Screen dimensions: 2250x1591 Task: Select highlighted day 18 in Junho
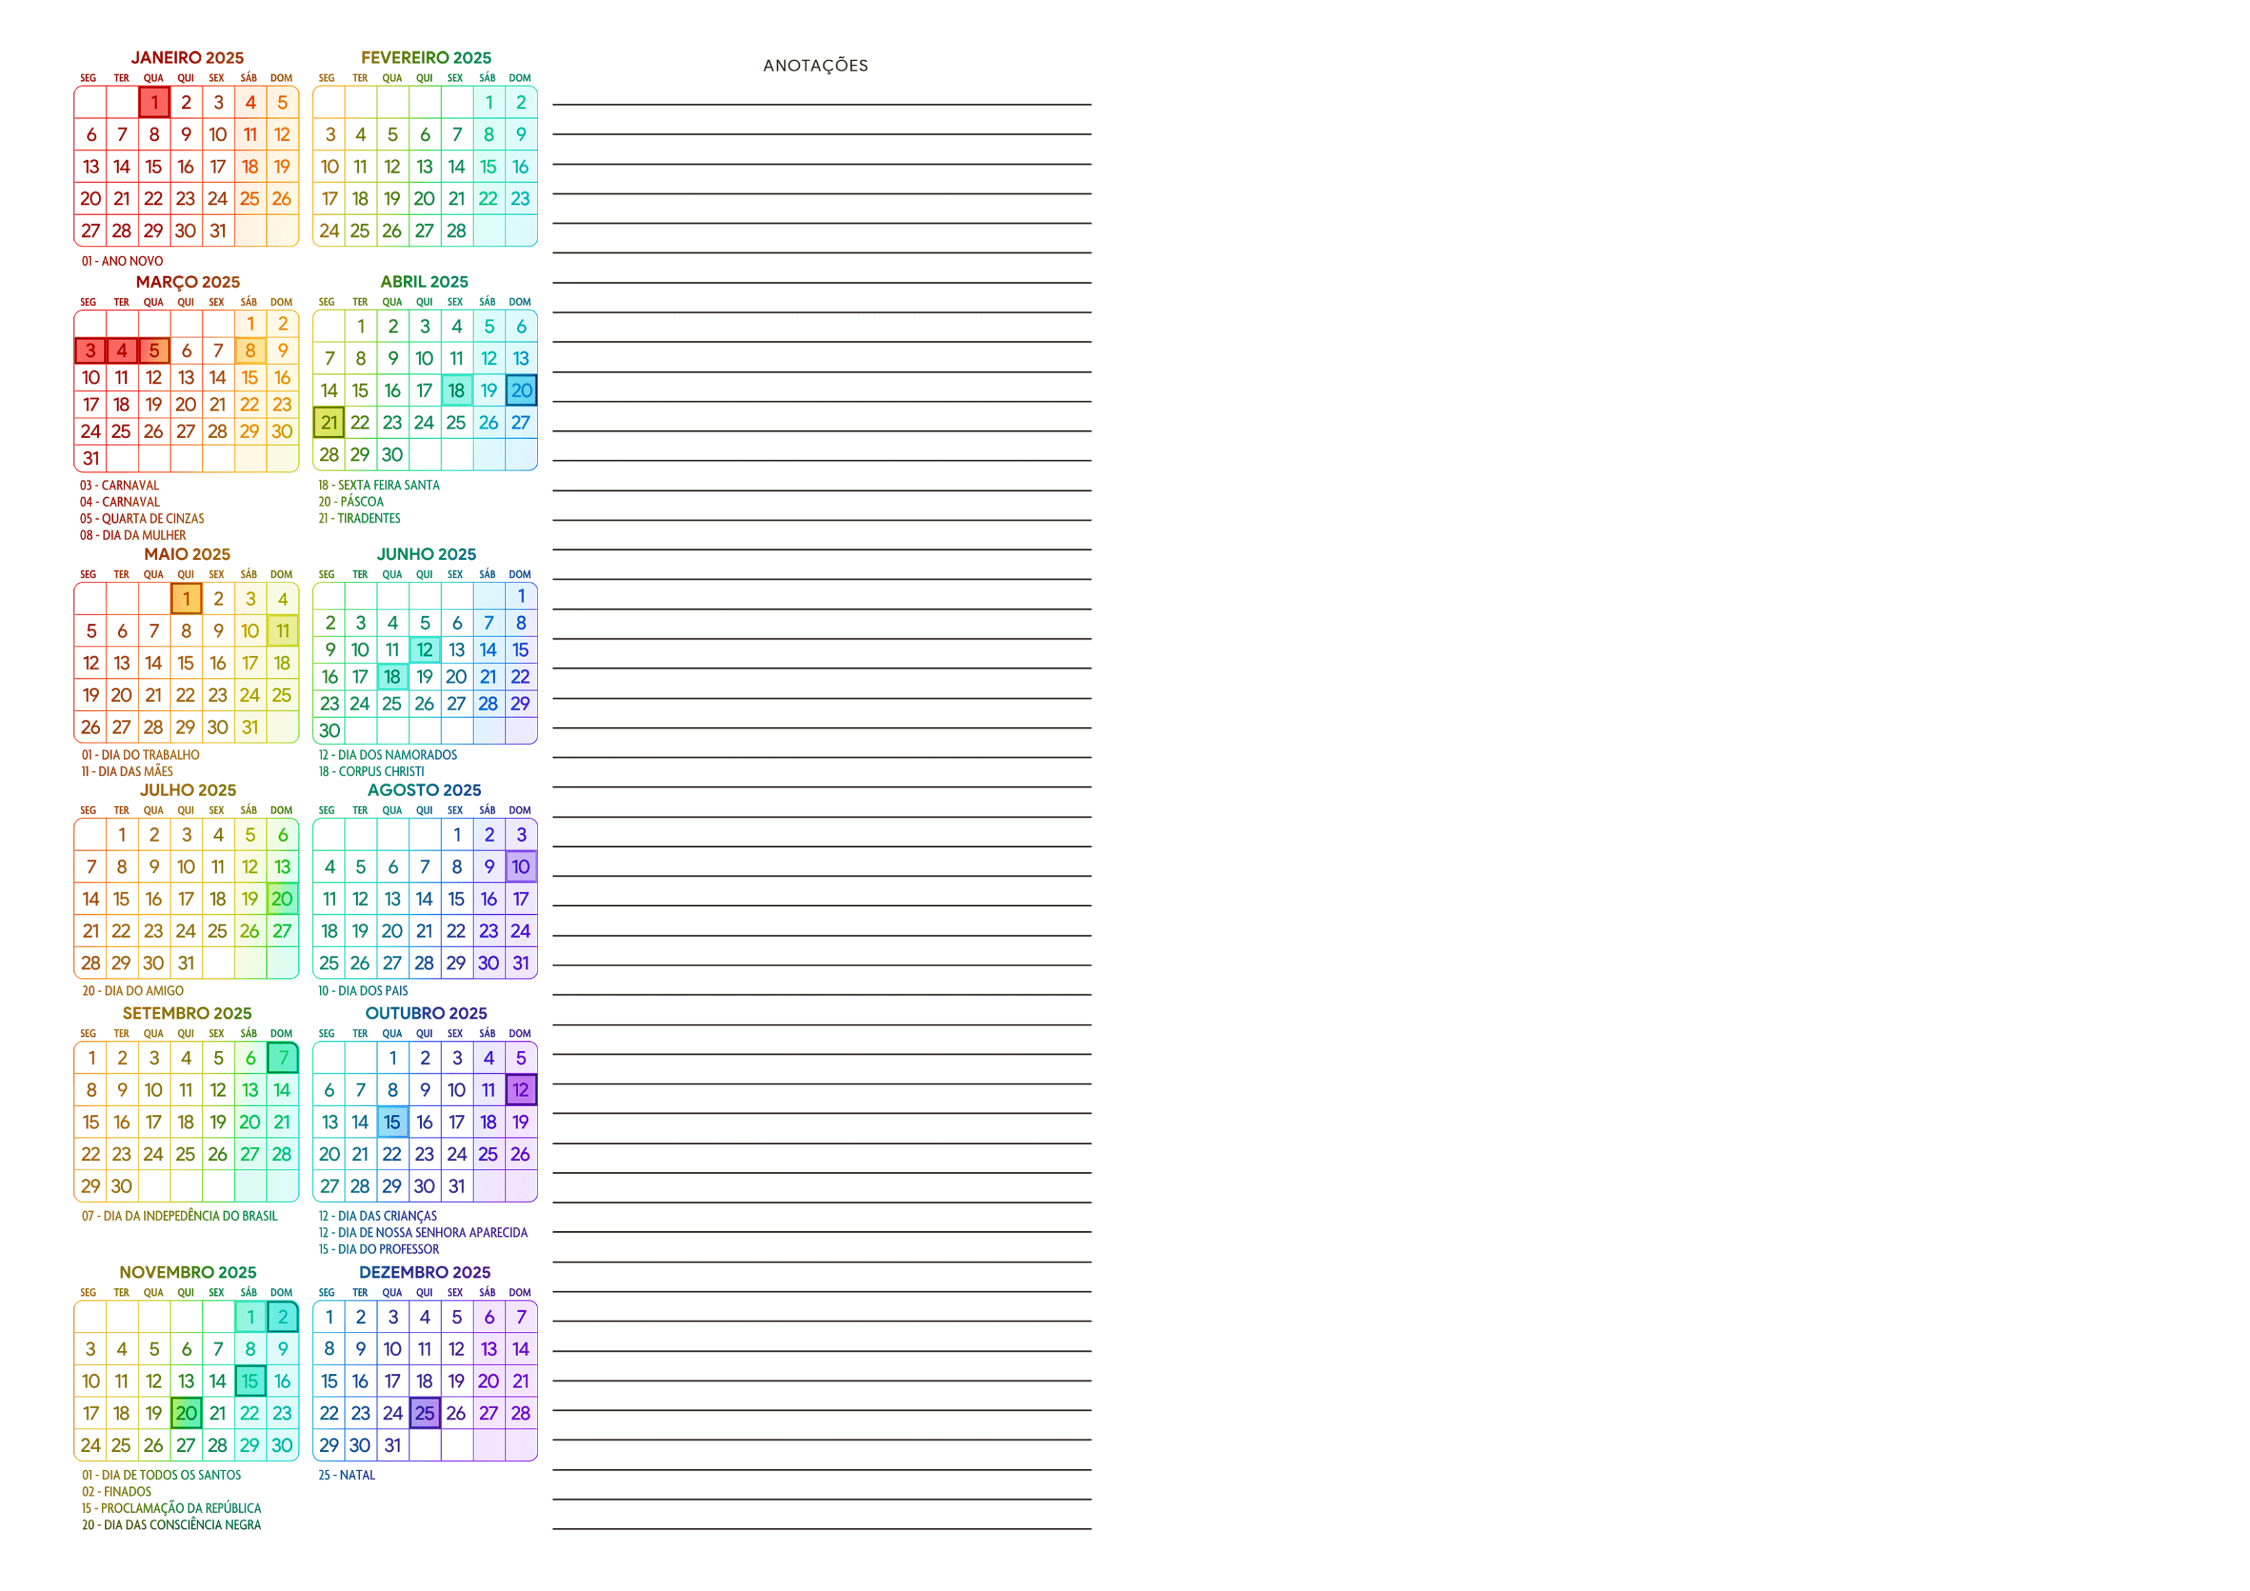392,676
